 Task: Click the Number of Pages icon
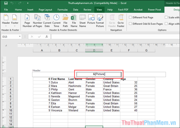point(37,20)
